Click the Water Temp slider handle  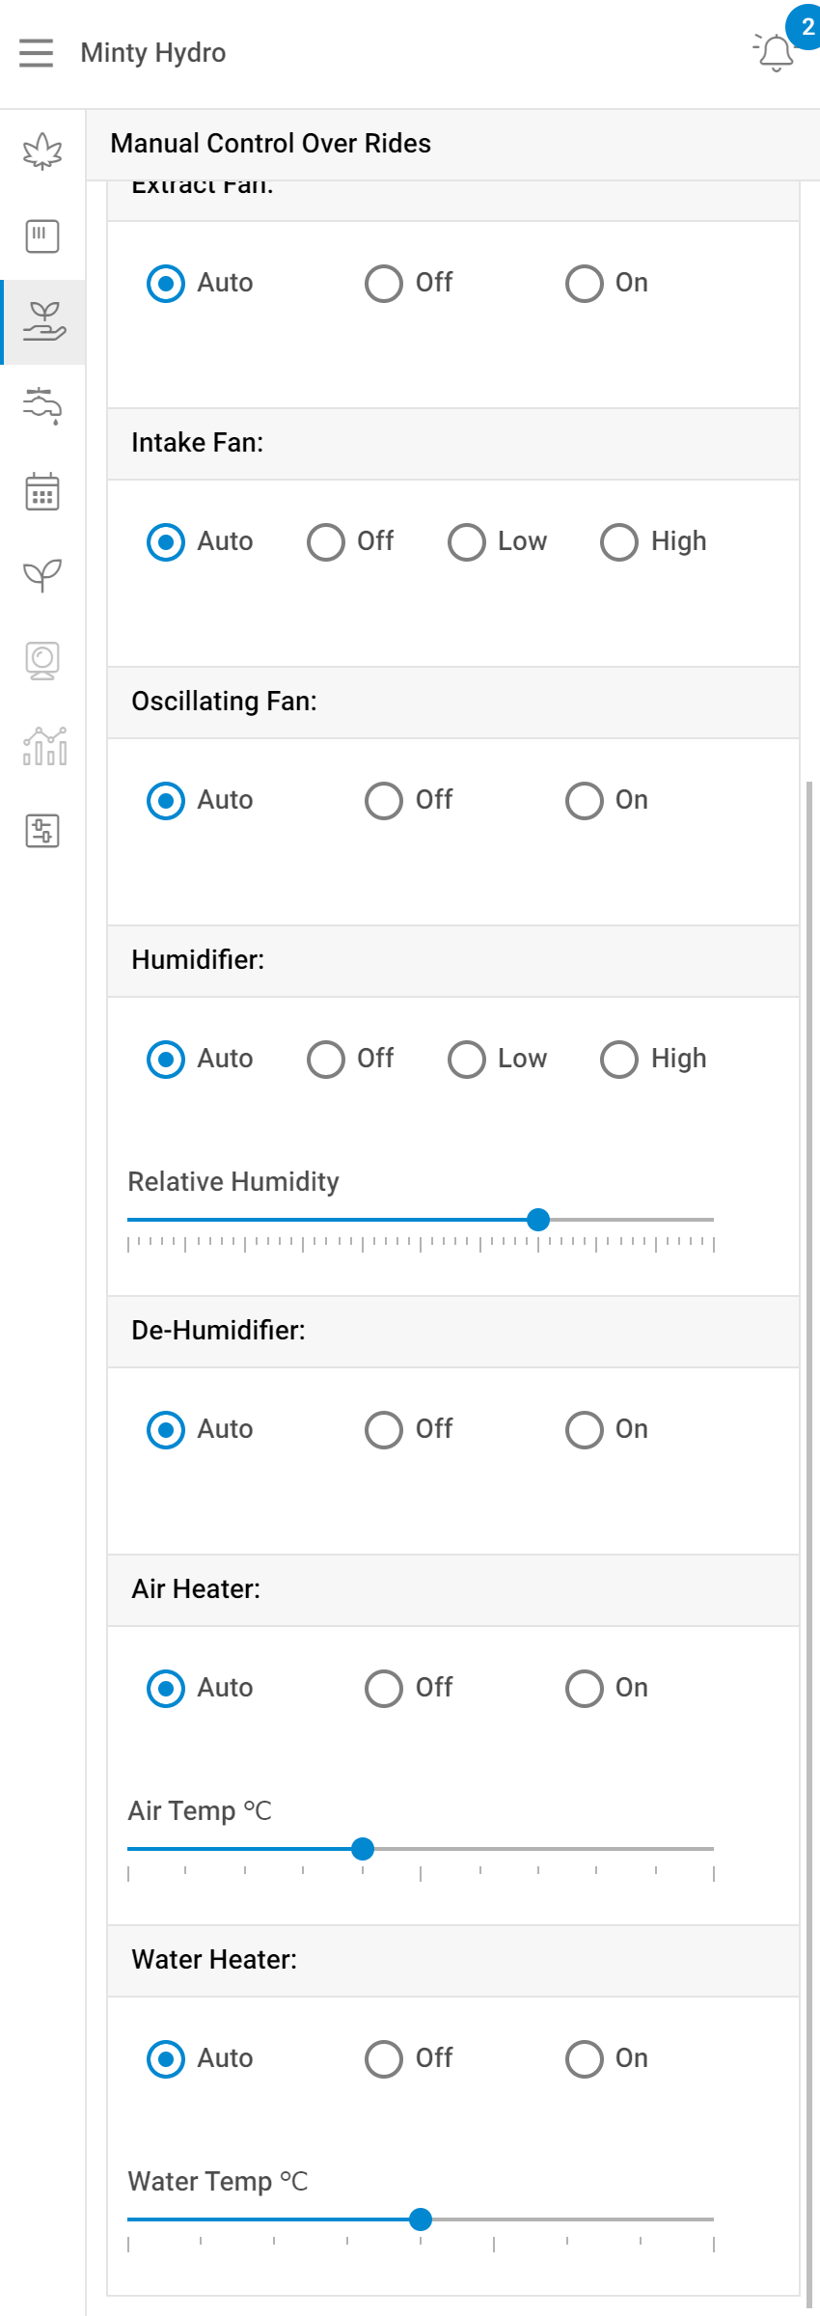click(421, 2219)
